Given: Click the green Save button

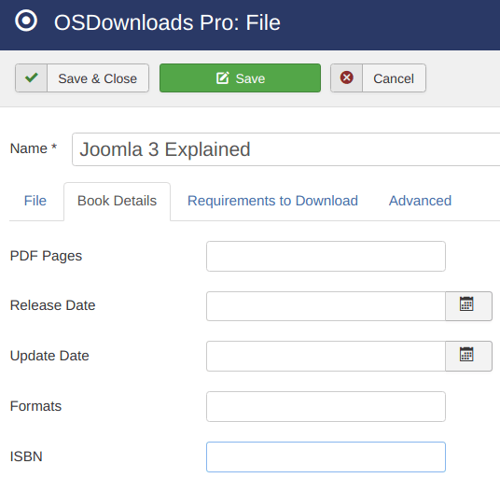Looking at the screenshot, I should 240,77.
